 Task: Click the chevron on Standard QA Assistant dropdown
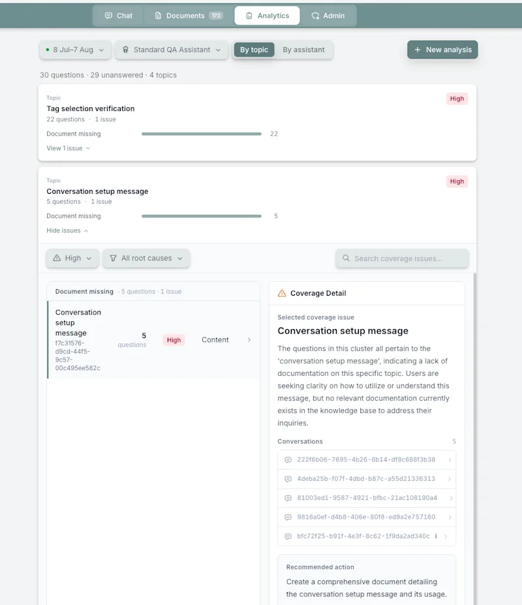tap(218, 50)
